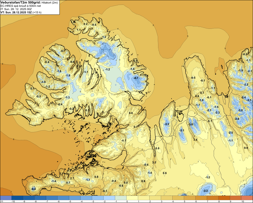Click the legend scale label '10'
This screenshot has width=253, height=203.
pos(243,201)
